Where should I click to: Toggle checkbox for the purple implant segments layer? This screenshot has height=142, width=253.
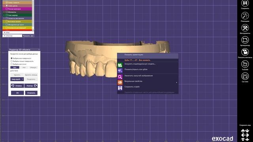pos(7,19)
